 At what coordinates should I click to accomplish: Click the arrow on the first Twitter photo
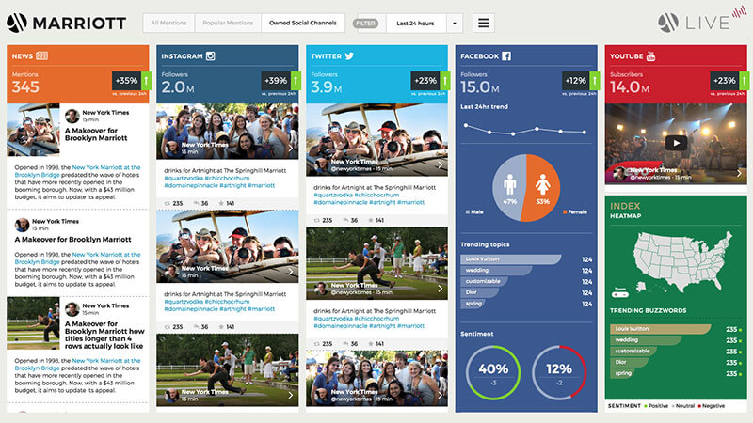point(441,165)
